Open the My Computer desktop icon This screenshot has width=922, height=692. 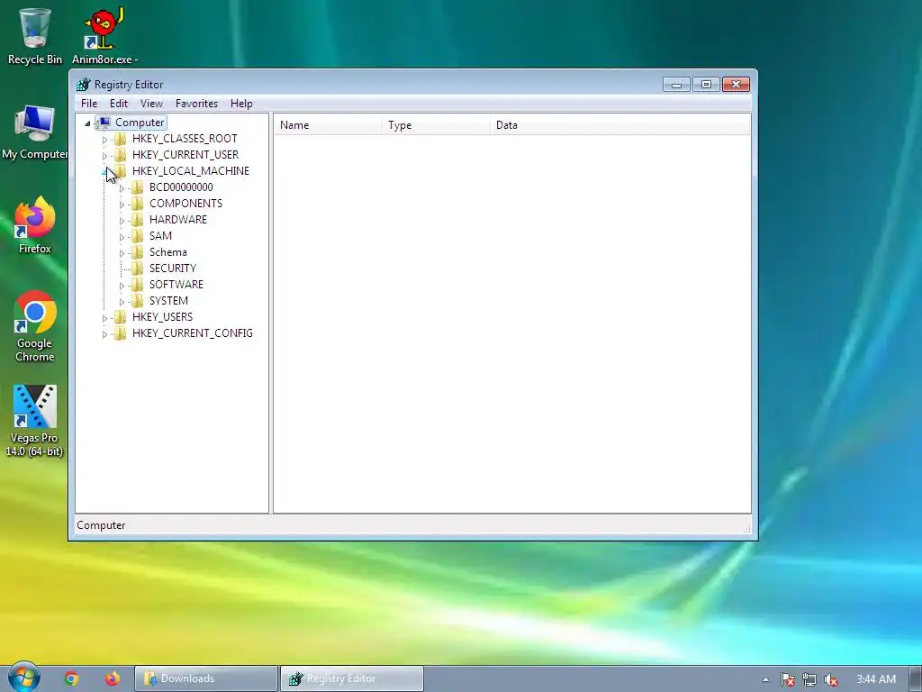click(x=34, y=132)
